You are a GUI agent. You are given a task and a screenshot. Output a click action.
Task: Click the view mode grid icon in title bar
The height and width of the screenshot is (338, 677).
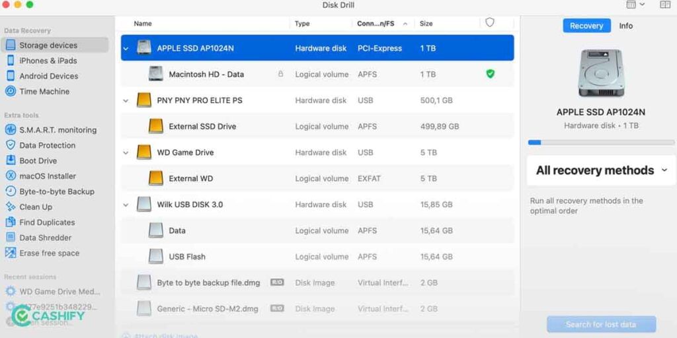[x=631, y=5]
